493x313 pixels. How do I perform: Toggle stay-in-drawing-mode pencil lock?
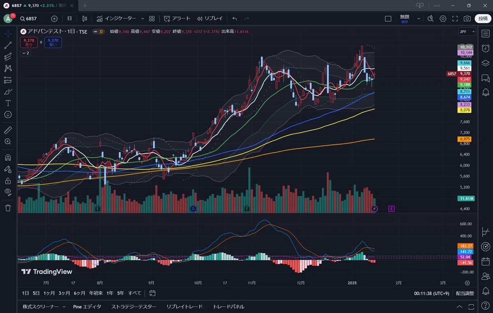coord(8,169)
